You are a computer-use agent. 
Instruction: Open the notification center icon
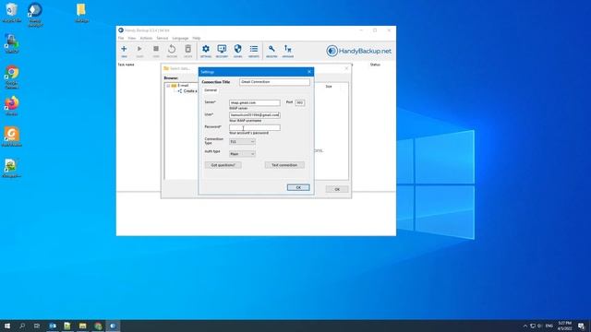pyautogui.click(x=581, y=326)
